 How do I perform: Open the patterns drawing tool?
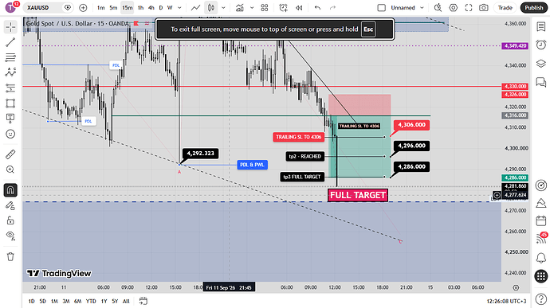10,72
